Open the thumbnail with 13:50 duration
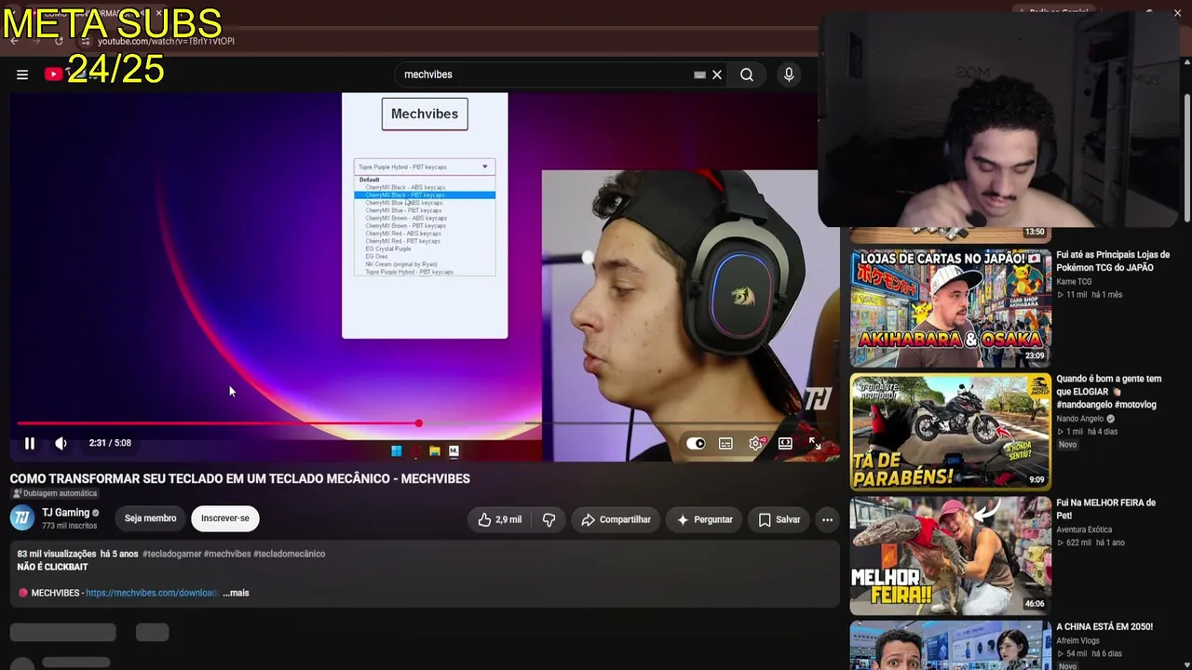This screenshot has width=1192, height=670. coord(951,234)
